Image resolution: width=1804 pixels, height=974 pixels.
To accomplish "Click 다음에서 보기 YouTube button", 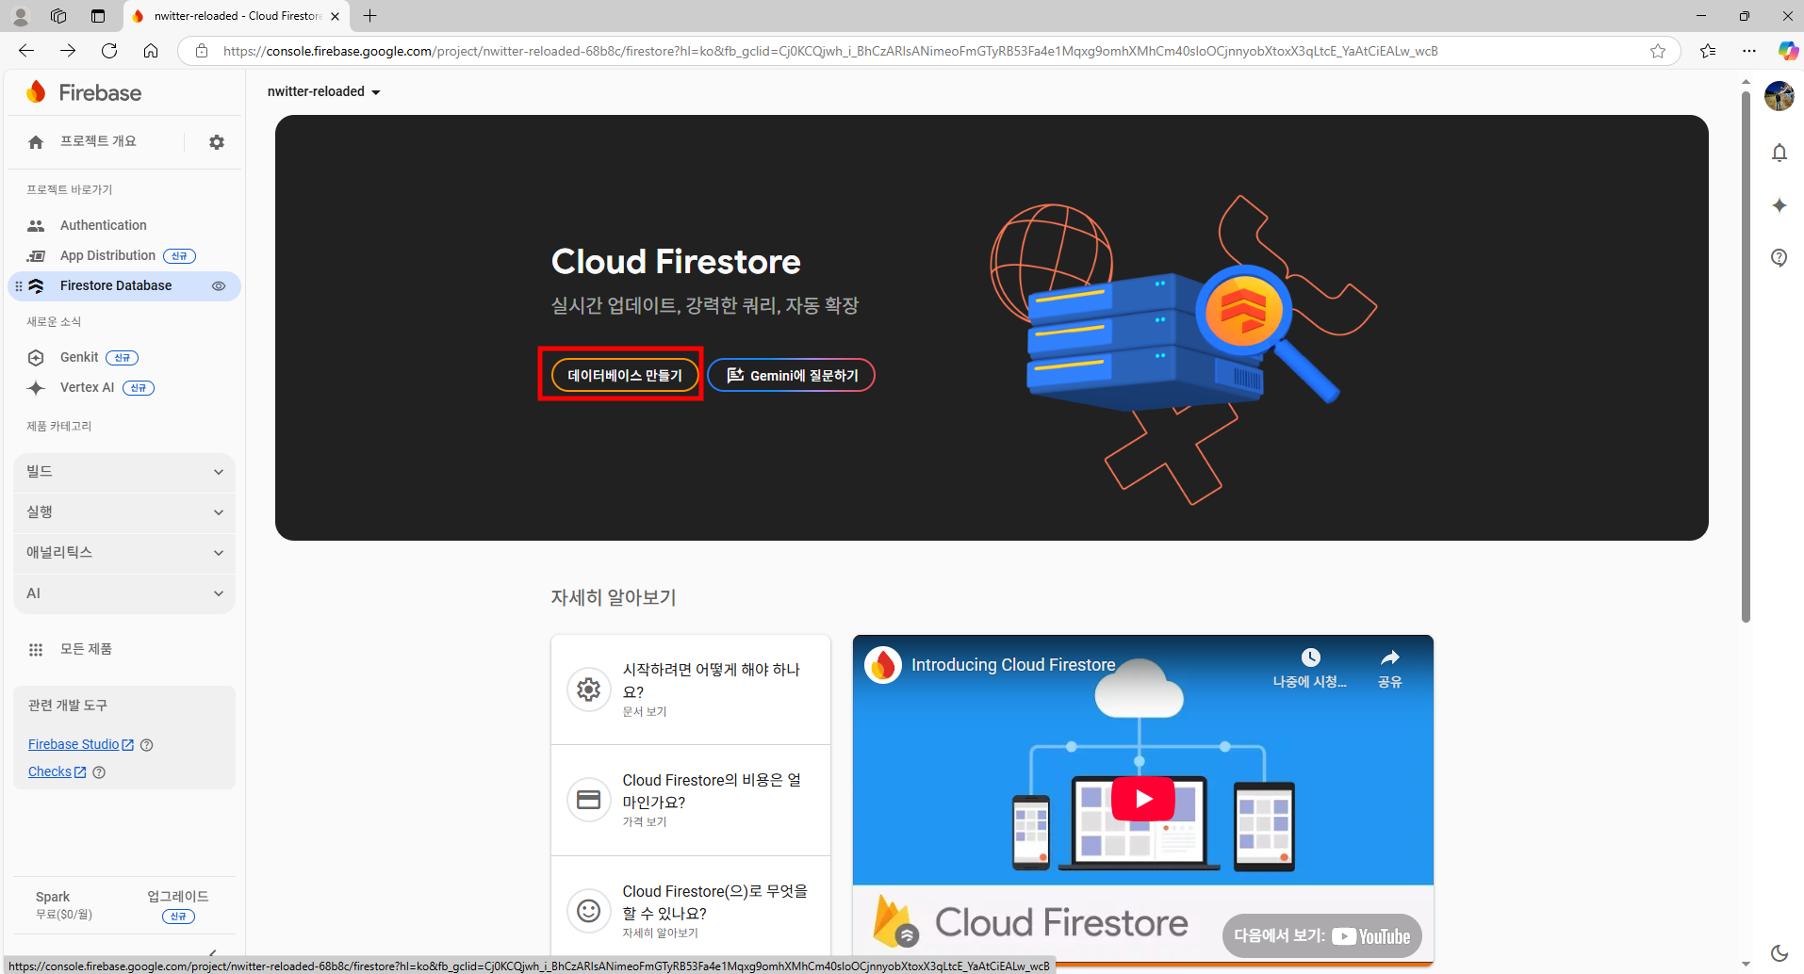I will 1321,935.
